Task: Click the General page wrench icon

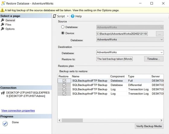Action: coord(3,20)
